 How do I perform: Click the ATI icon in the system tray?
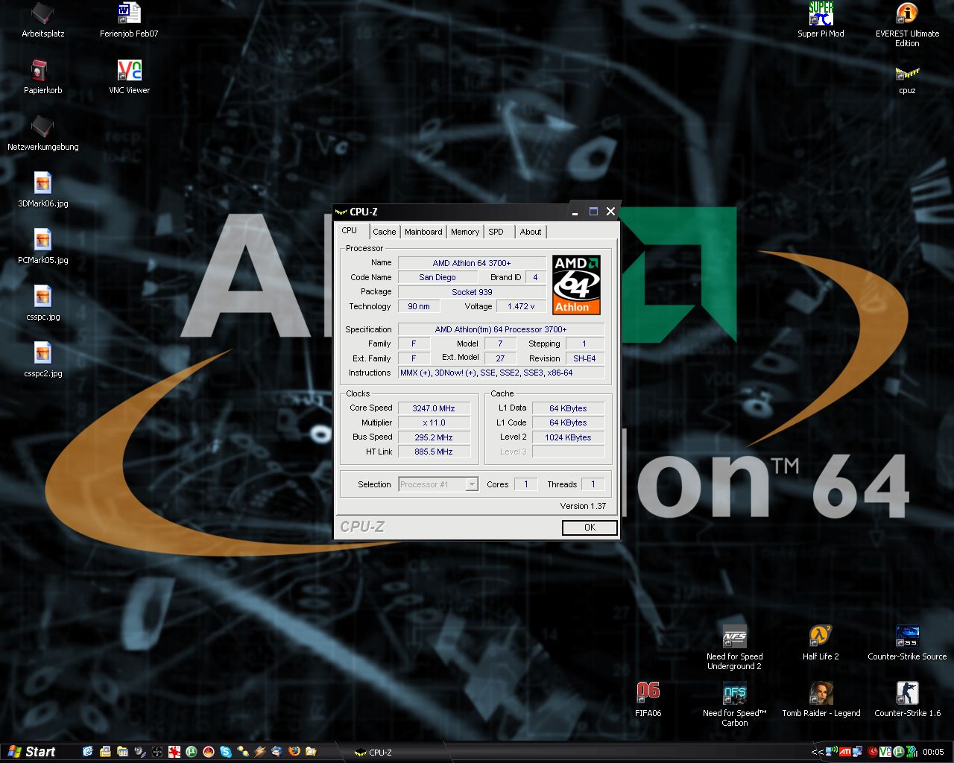coord(845,752)
